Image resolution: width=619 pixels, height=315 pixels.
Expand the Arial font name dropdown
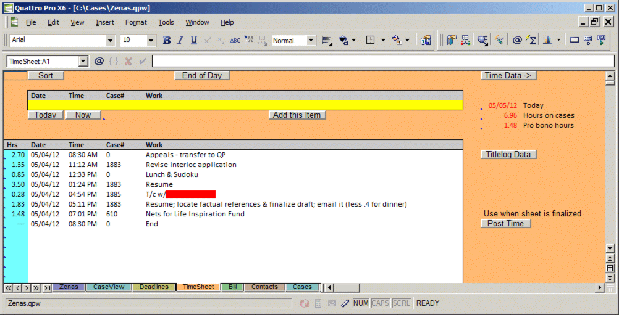[x=111, y=41]
